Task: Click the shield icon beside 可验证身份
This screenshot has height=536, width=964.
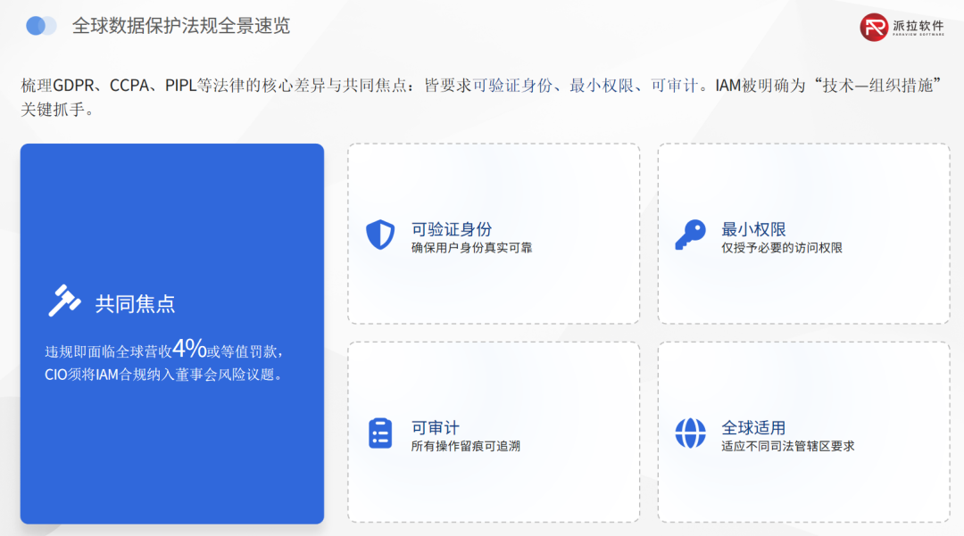Action: [380, 235]
